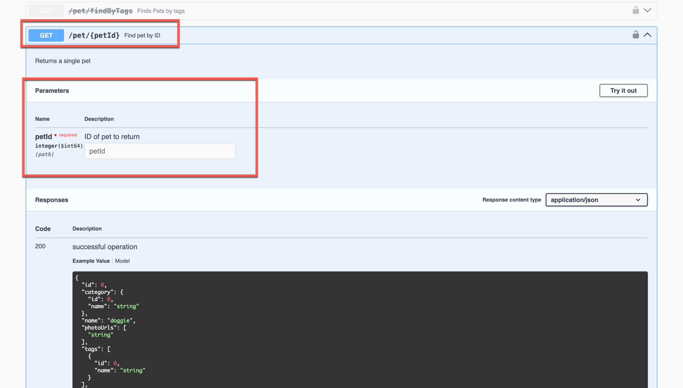Screen dimensions: 683x388
Task: Collapse /pet/{petId} using the up chevron
Action: click(648, 35)
